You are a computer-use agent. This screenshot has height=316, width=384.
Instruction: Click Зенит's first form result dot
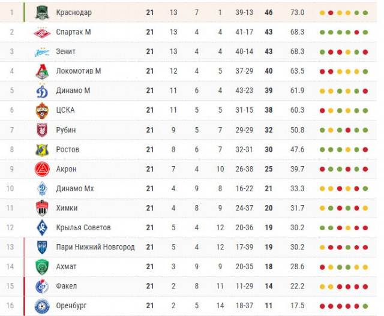pos(323,52)
